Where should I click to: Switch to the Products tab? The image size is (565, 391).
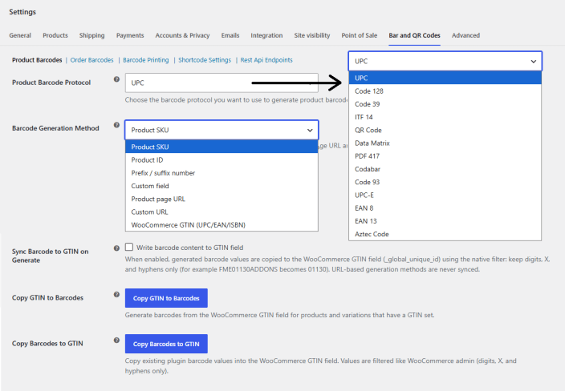click(x=55, y=35)
